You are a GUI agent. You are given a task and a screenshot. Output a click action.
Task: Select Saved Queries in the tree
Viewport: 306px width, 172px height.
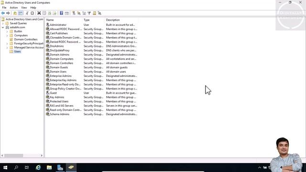click(18, 23)
